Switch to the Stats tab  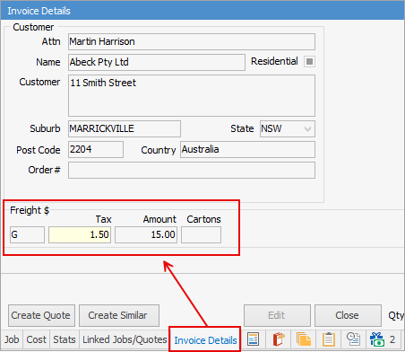coord(65,339)
